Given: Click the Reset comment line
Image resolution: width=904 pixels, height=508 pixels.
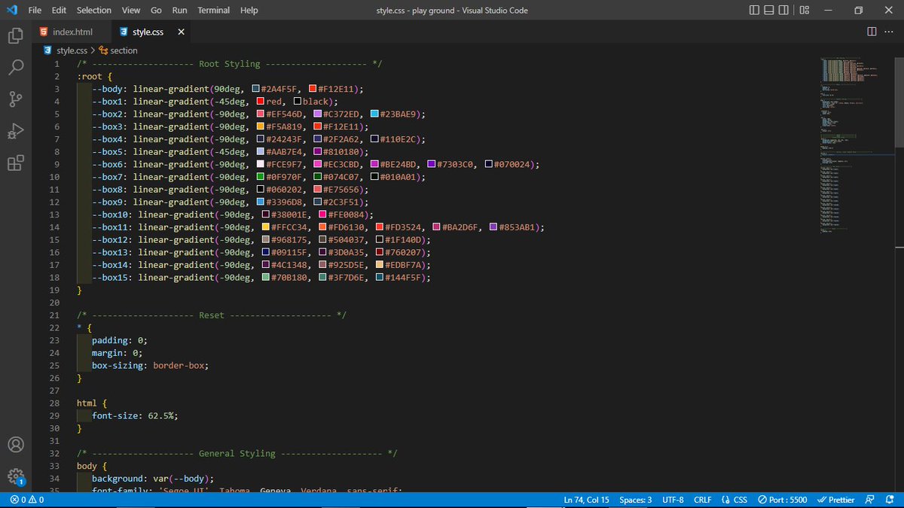Looking at the screenshot, I should (211, 315).
